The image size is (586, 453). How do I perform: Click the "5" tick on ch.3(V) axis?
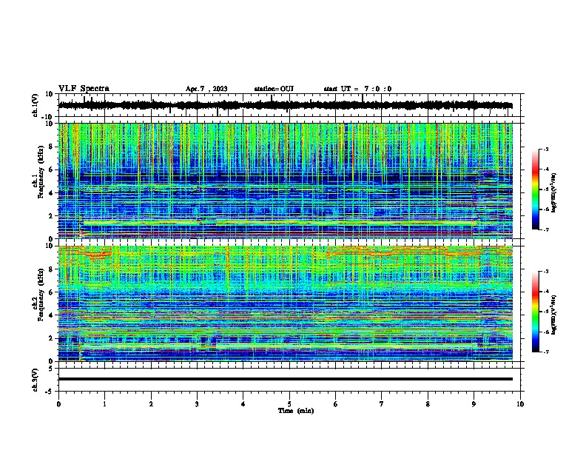pos(51,369)
